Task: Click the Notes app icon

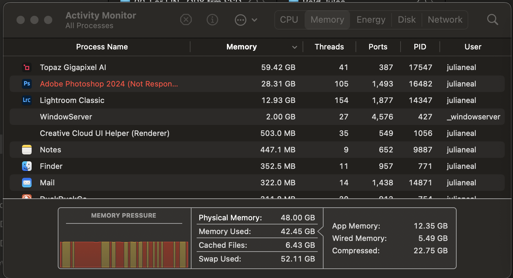Action: tap(27, 150)
